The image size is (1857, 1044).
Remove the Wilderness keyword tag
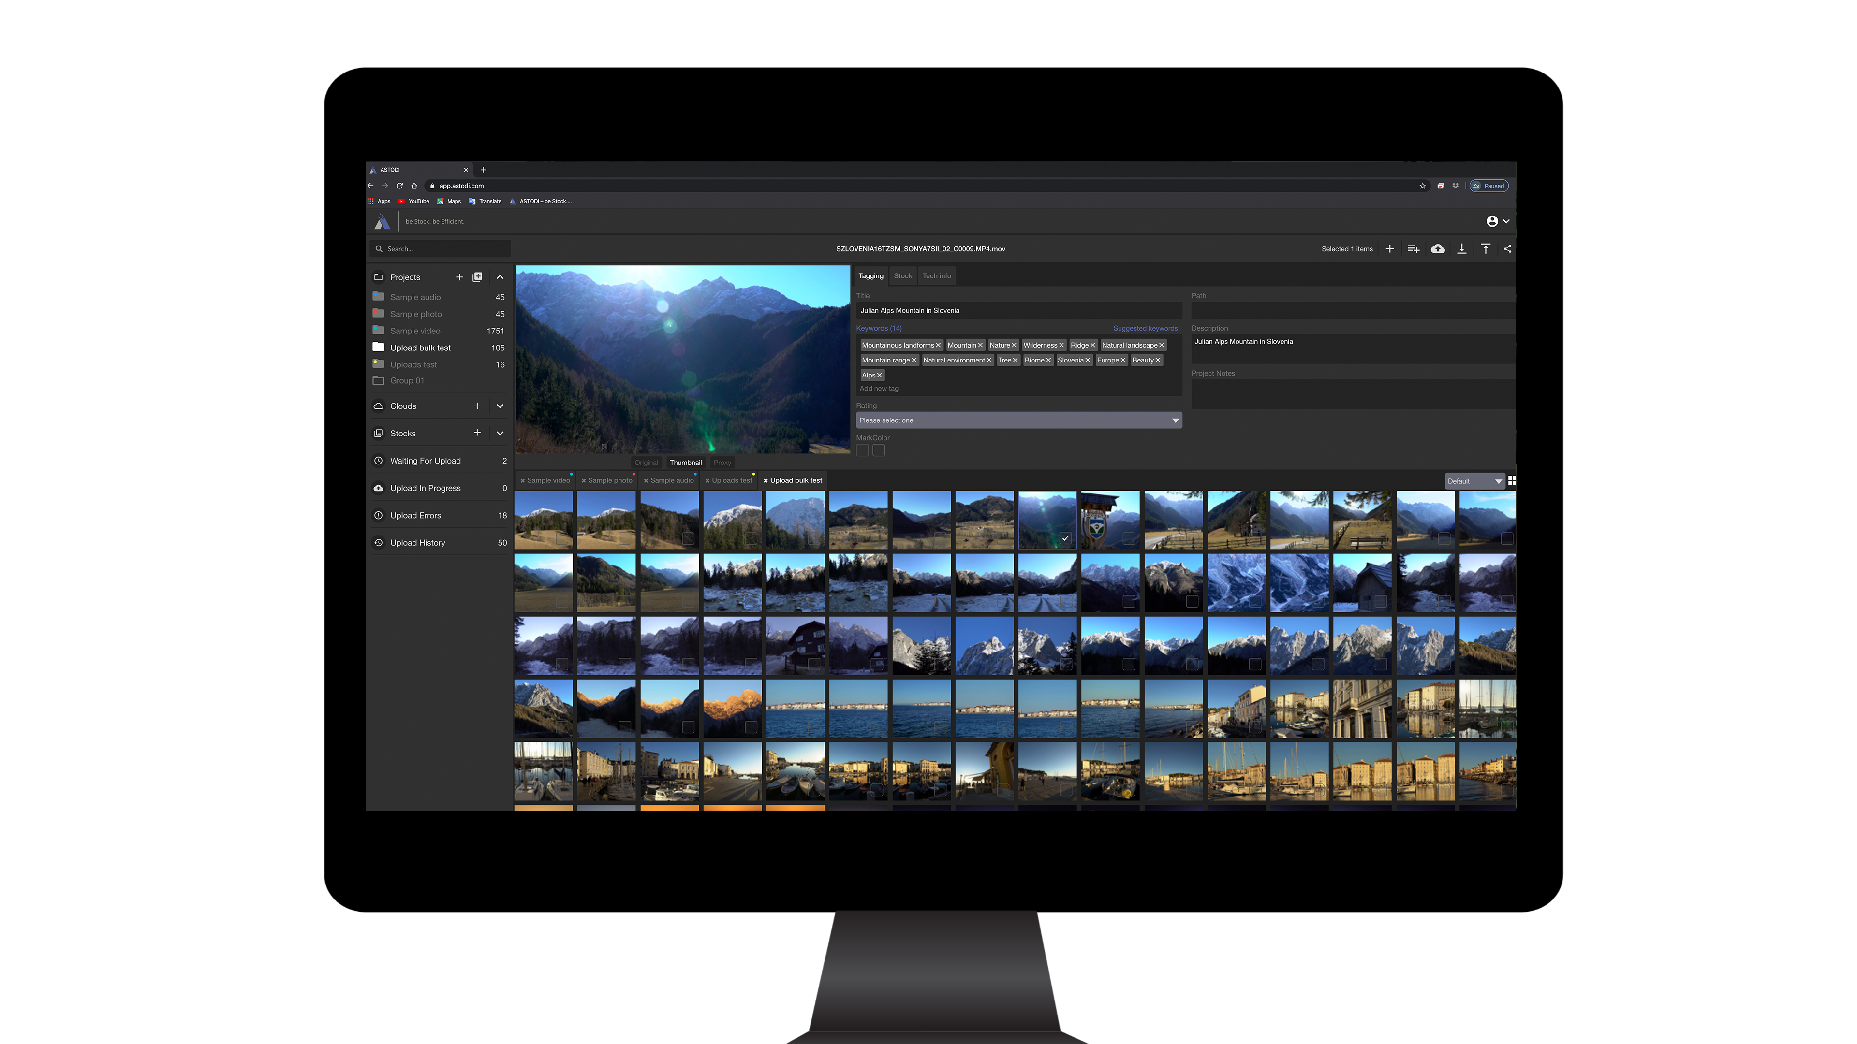point(1061,345)
